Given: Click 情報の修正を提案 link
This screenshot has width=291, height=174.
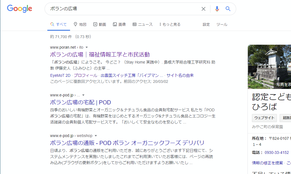Looking at the screenshot, I should [267, 163].
